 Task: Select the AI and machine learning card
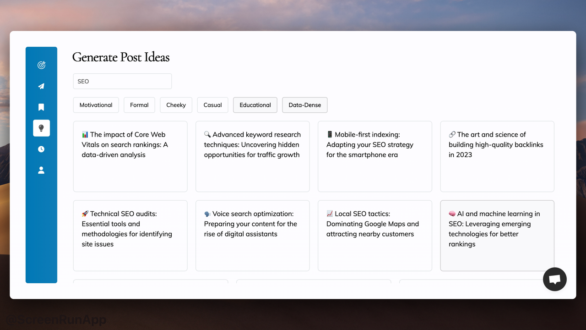click(497, 236)
